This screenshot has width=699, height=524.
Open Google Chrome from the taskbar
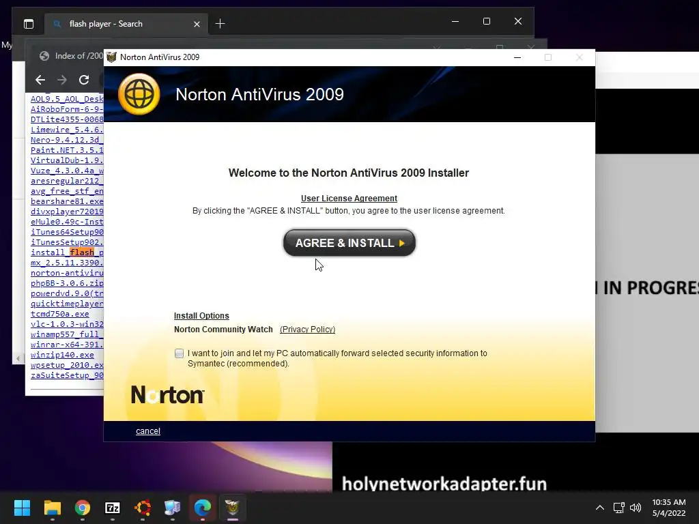pyautogui.click(x=83, y=508)
